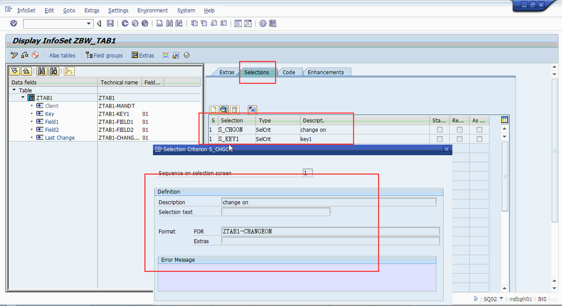
Task: Click the Create New Session icon
Action: pos(238,24)
